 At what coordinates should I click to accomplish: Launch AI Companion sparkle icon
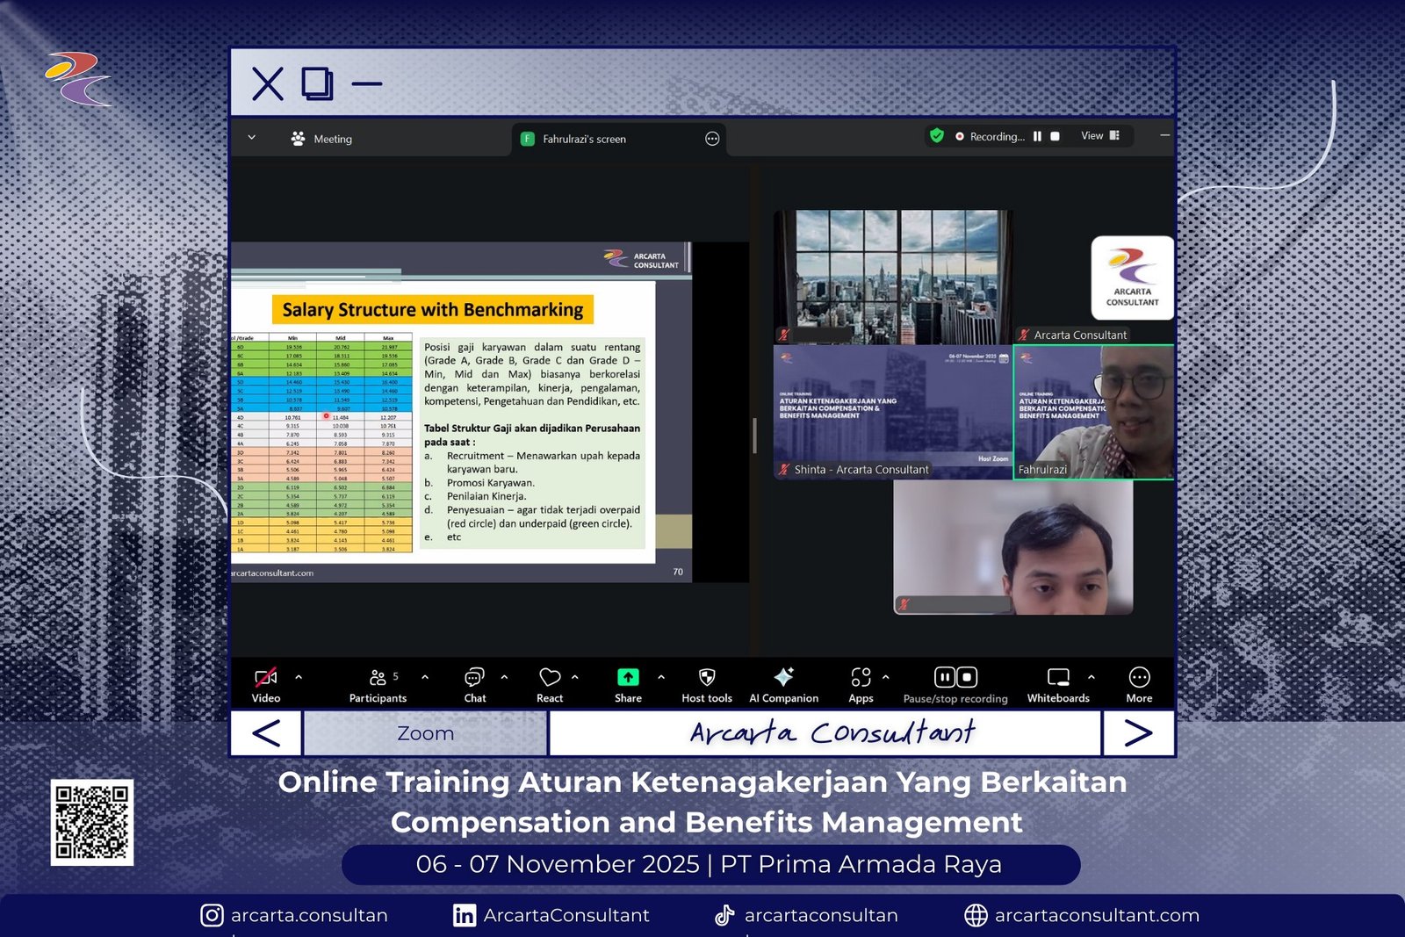tap(783, 679)
